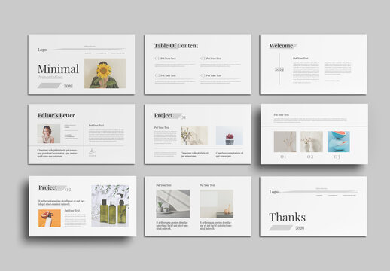Click the "03" number under the blue image
390x271 pixels.
click(x=337, y=157)
